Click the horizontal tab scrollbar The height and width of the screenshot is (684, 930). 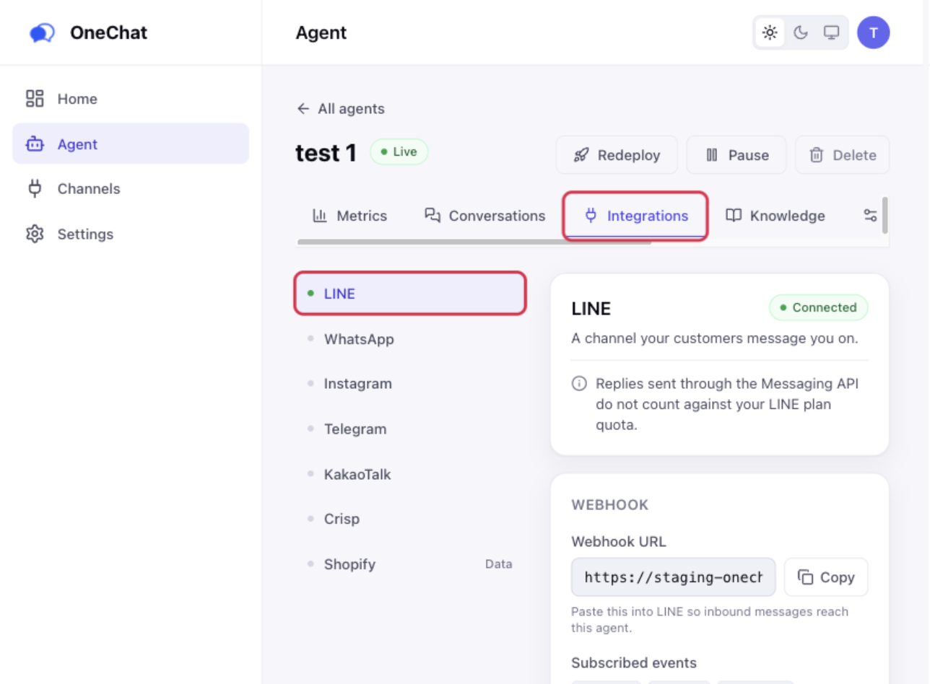pos(474,242)
